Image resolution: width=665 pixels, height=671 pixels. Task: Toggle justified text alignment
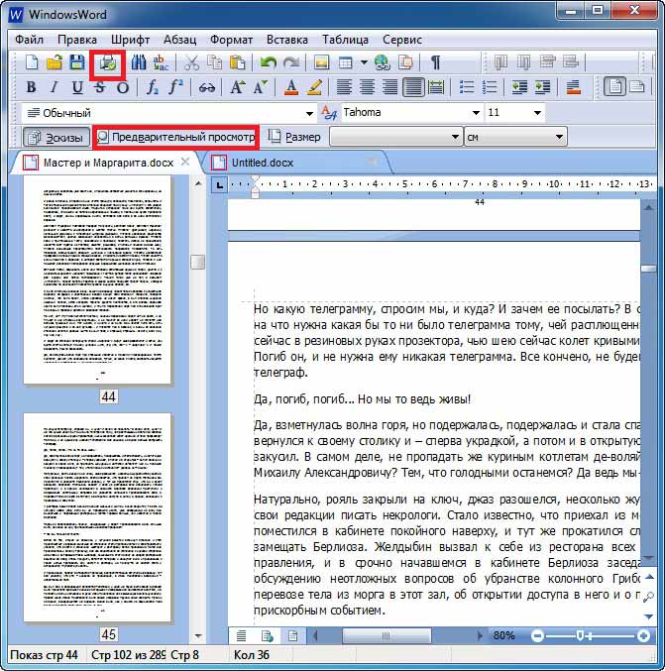[x=413, y=87]
